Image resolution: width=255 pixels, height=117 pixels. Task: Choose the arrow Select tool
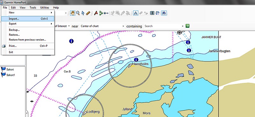pyautogui.click(x=83, y=13)
